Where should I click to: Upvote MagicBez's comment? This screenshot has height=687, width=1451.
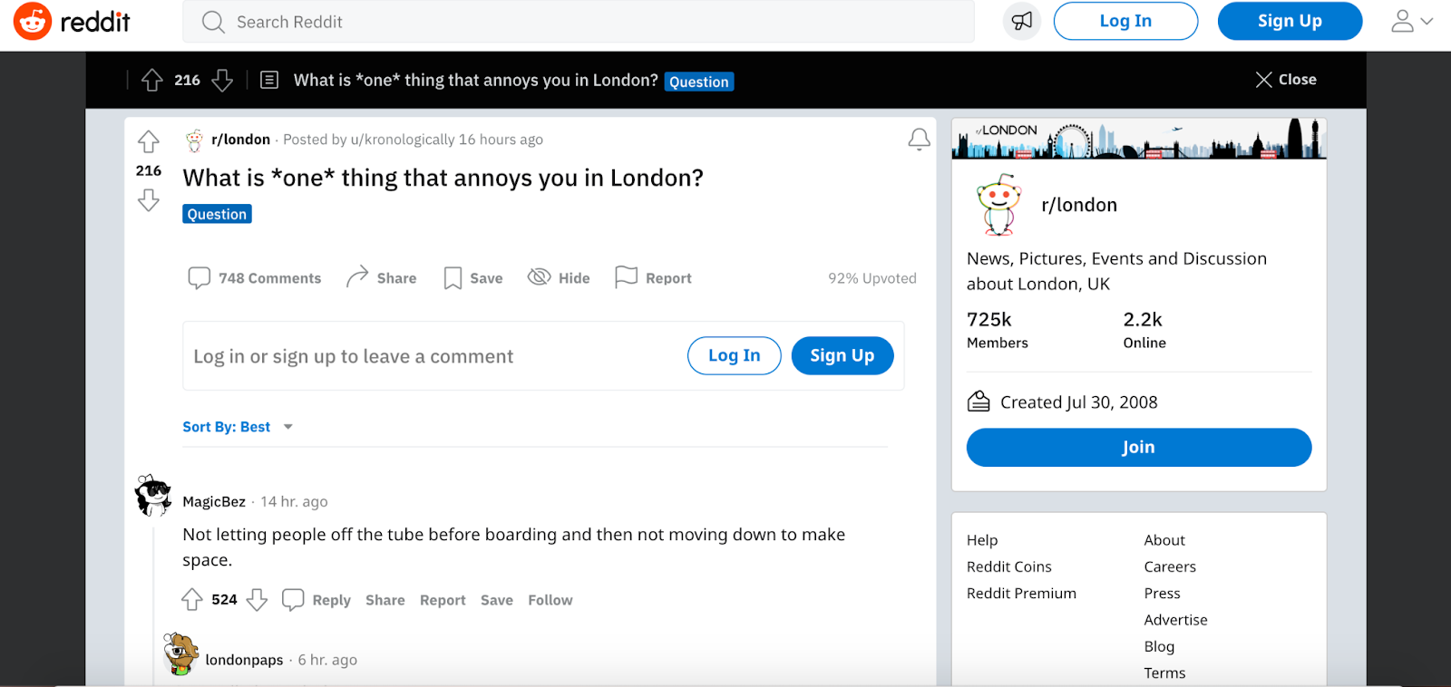pos(192,599)
